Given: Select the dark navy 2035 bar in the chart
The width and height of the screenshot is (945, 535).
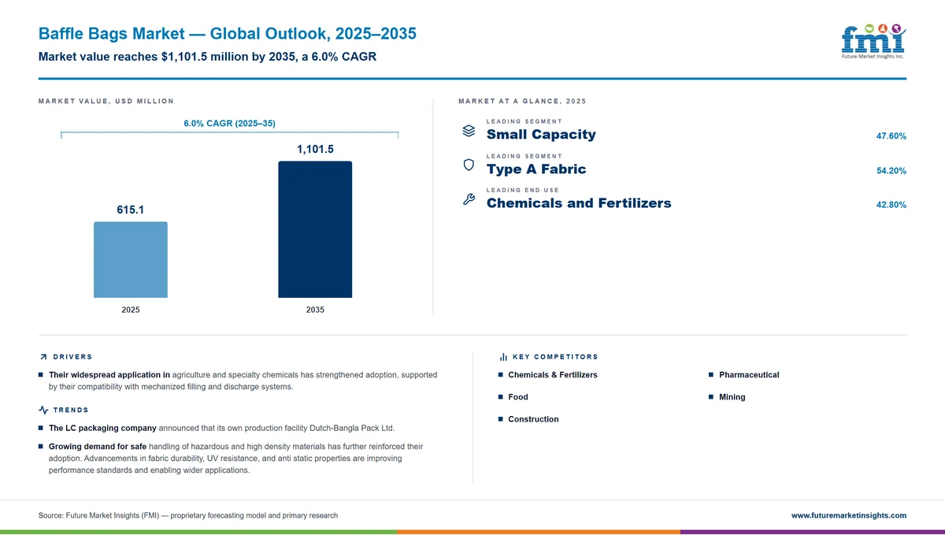Looking at the screenshot, I should (315, 230).
